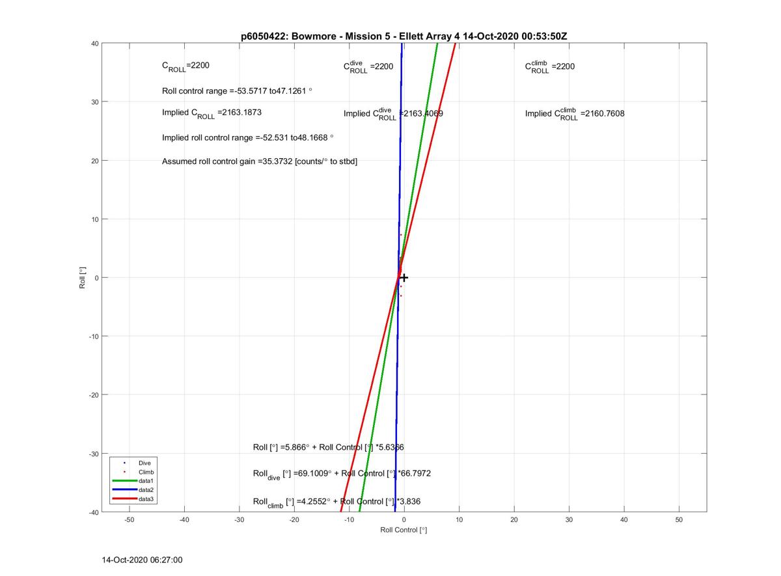Click the blue data2 legend line
This screenshot has height=576, width=781.
pyautogui.click(x=124, y=490)
